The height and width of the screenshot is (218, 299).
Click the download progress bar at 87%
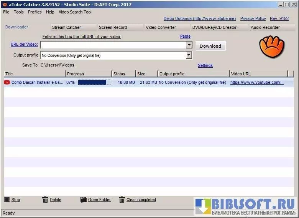(94, 82)
